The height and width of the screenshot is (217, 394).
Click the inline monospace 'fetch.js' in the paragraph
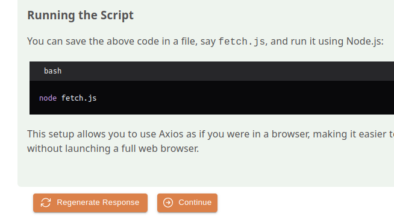242,41
